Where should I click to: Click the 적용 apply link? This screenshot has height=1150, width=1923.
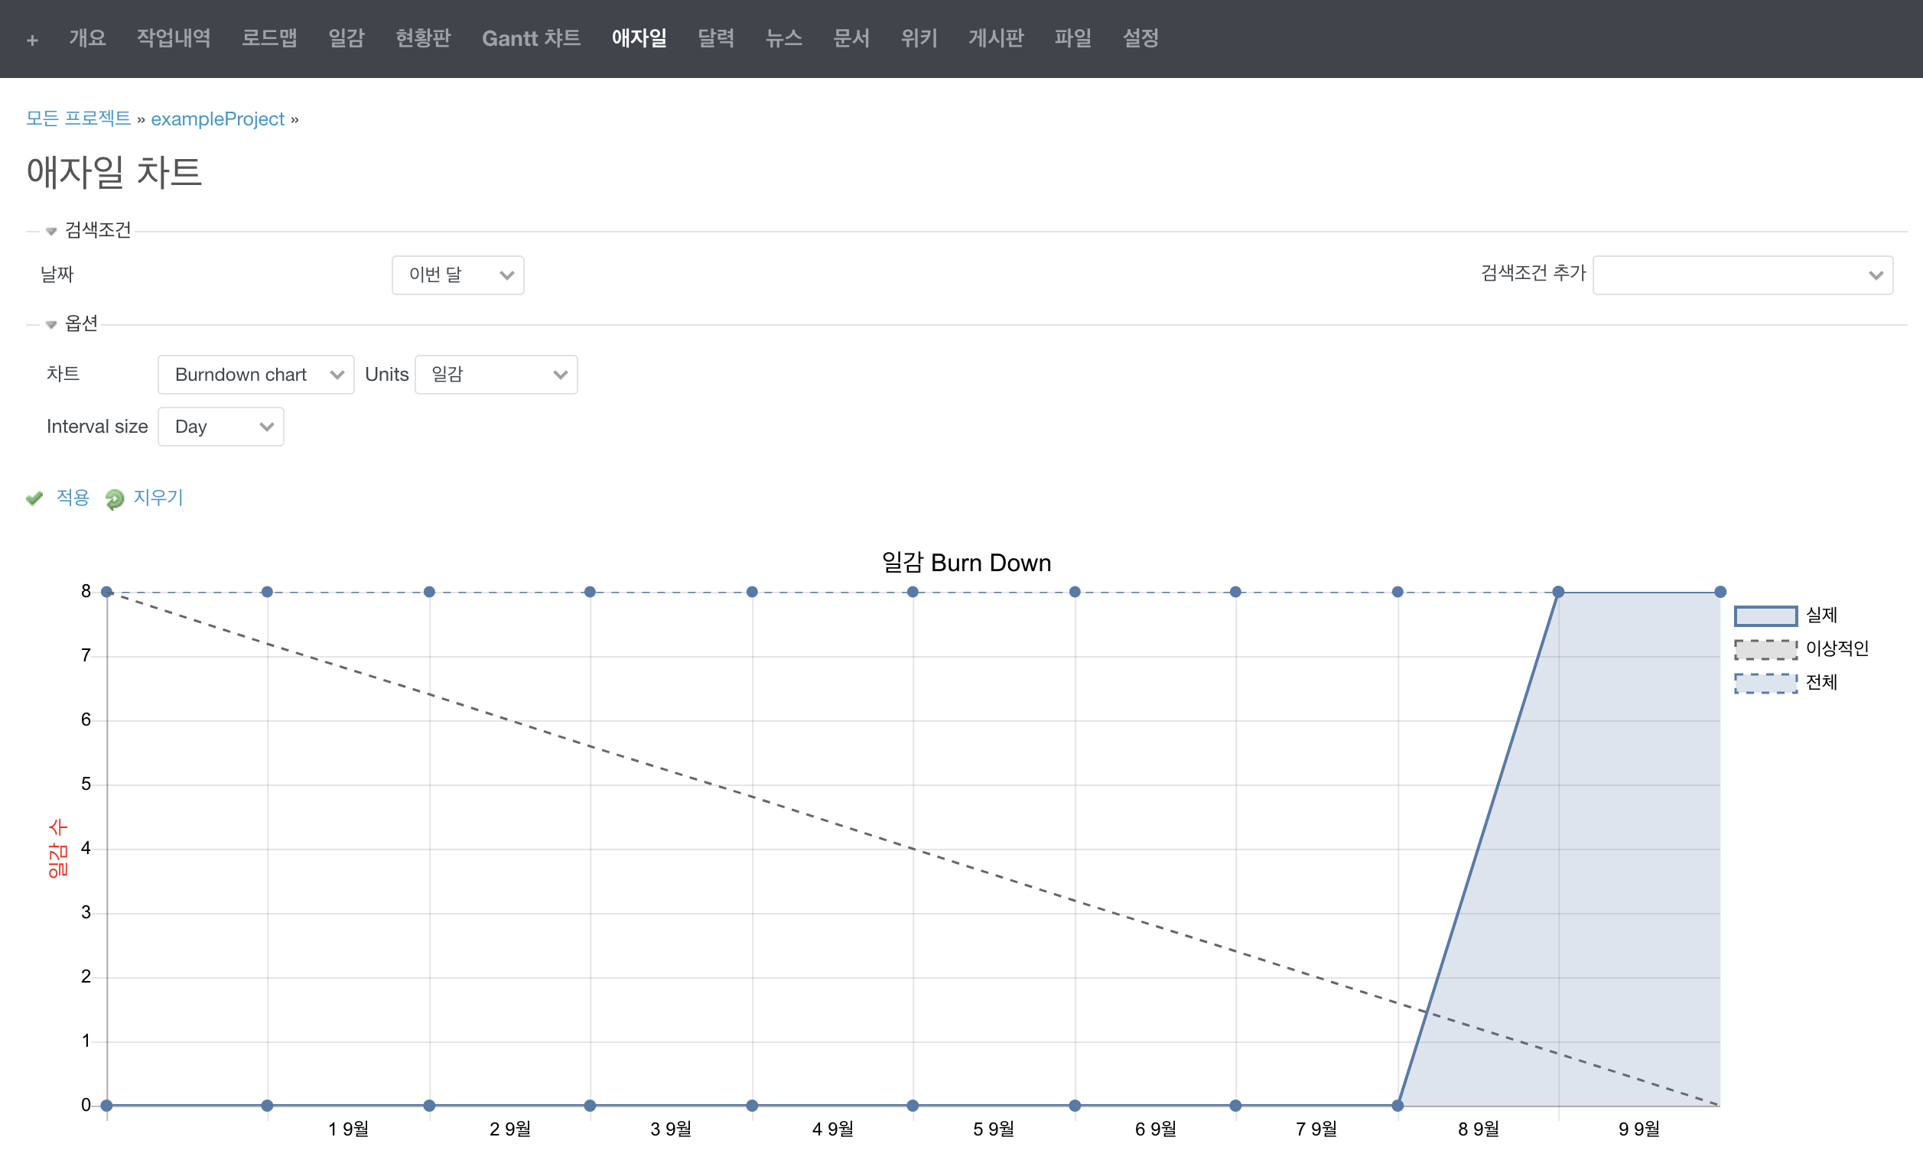(x=73, y=498)
